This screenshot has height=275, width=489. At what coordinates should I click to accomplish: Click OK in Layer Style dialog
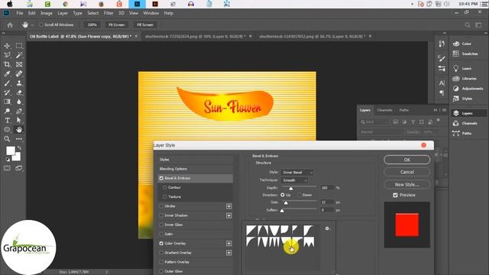coord(407,160)
